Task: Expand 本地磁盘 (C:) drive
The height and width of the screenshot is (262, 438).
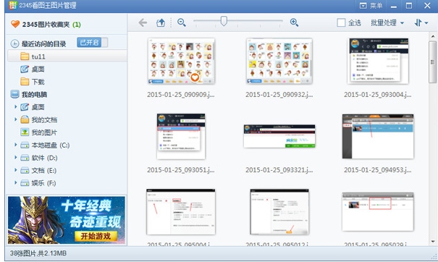Action: click(x=16, y=145)
